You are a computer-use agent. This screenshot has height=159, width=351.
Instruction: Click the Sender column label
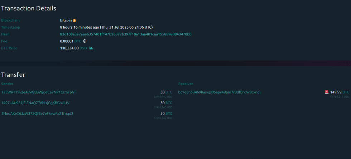[x=7, y=84]
